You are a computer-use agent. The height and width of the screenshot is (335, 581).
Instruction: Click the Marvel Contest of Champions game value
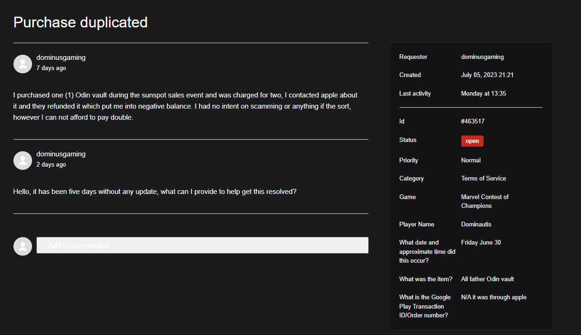[484, 201]
